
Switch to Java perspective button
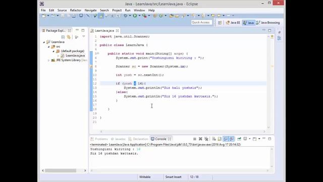(x=248, y=23)
